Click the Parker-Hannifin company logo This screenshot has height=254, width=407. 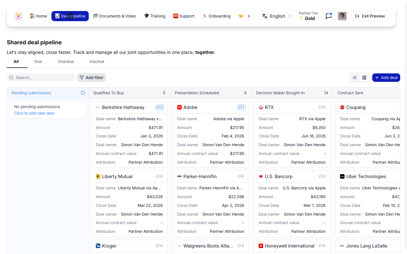pyautogui.click(x=179, y=176)
